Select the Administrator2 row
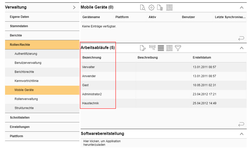This screenshot has height=149, width=252. 164,94
